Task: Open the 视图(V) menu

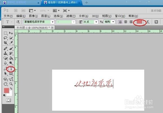Action: [107, 16]
